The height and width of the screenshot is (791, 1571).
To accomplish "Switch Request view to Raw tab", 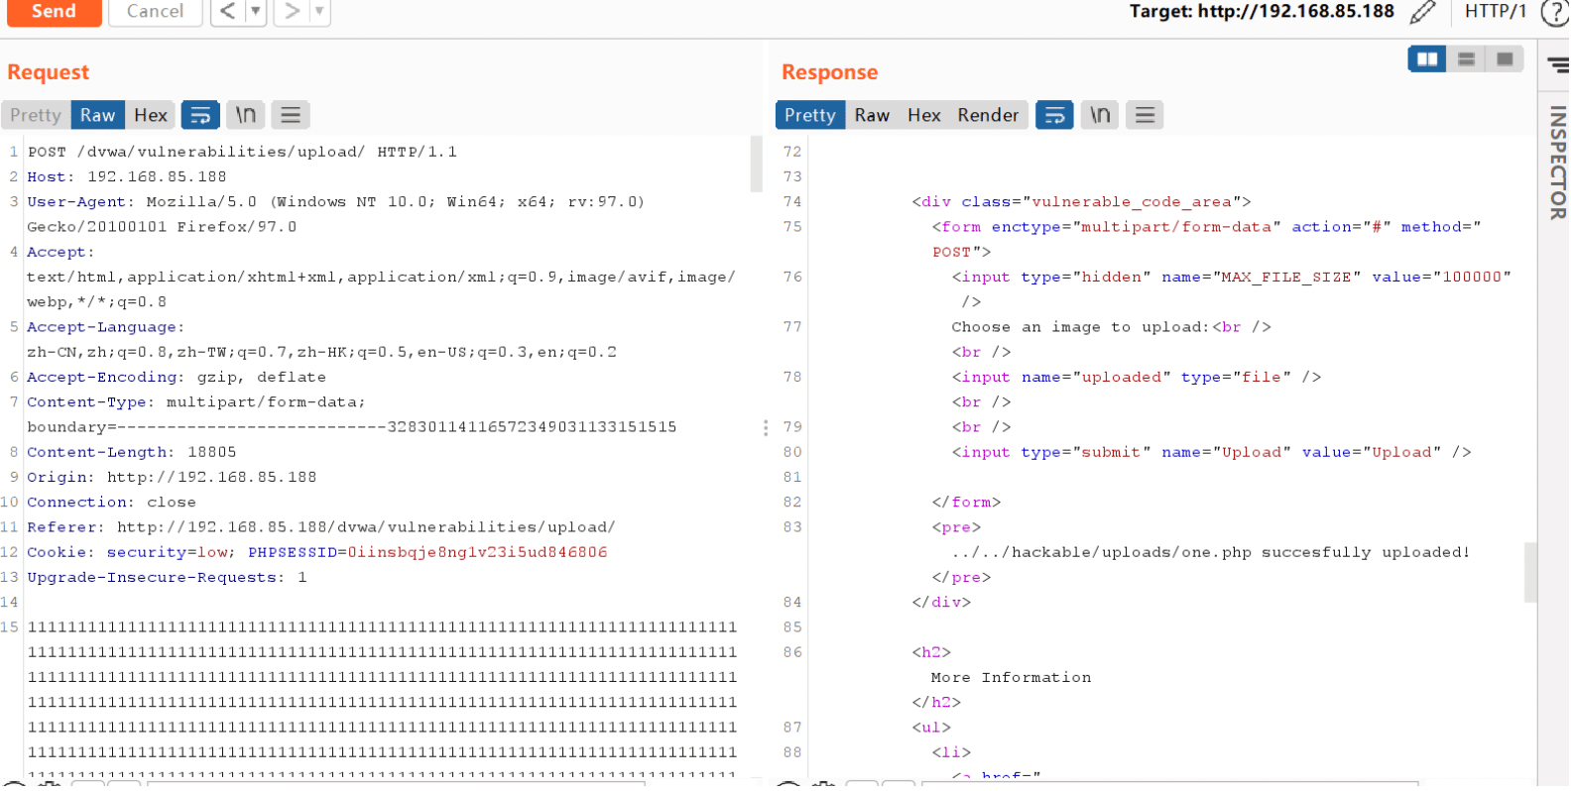I will [x=97, y=115].
